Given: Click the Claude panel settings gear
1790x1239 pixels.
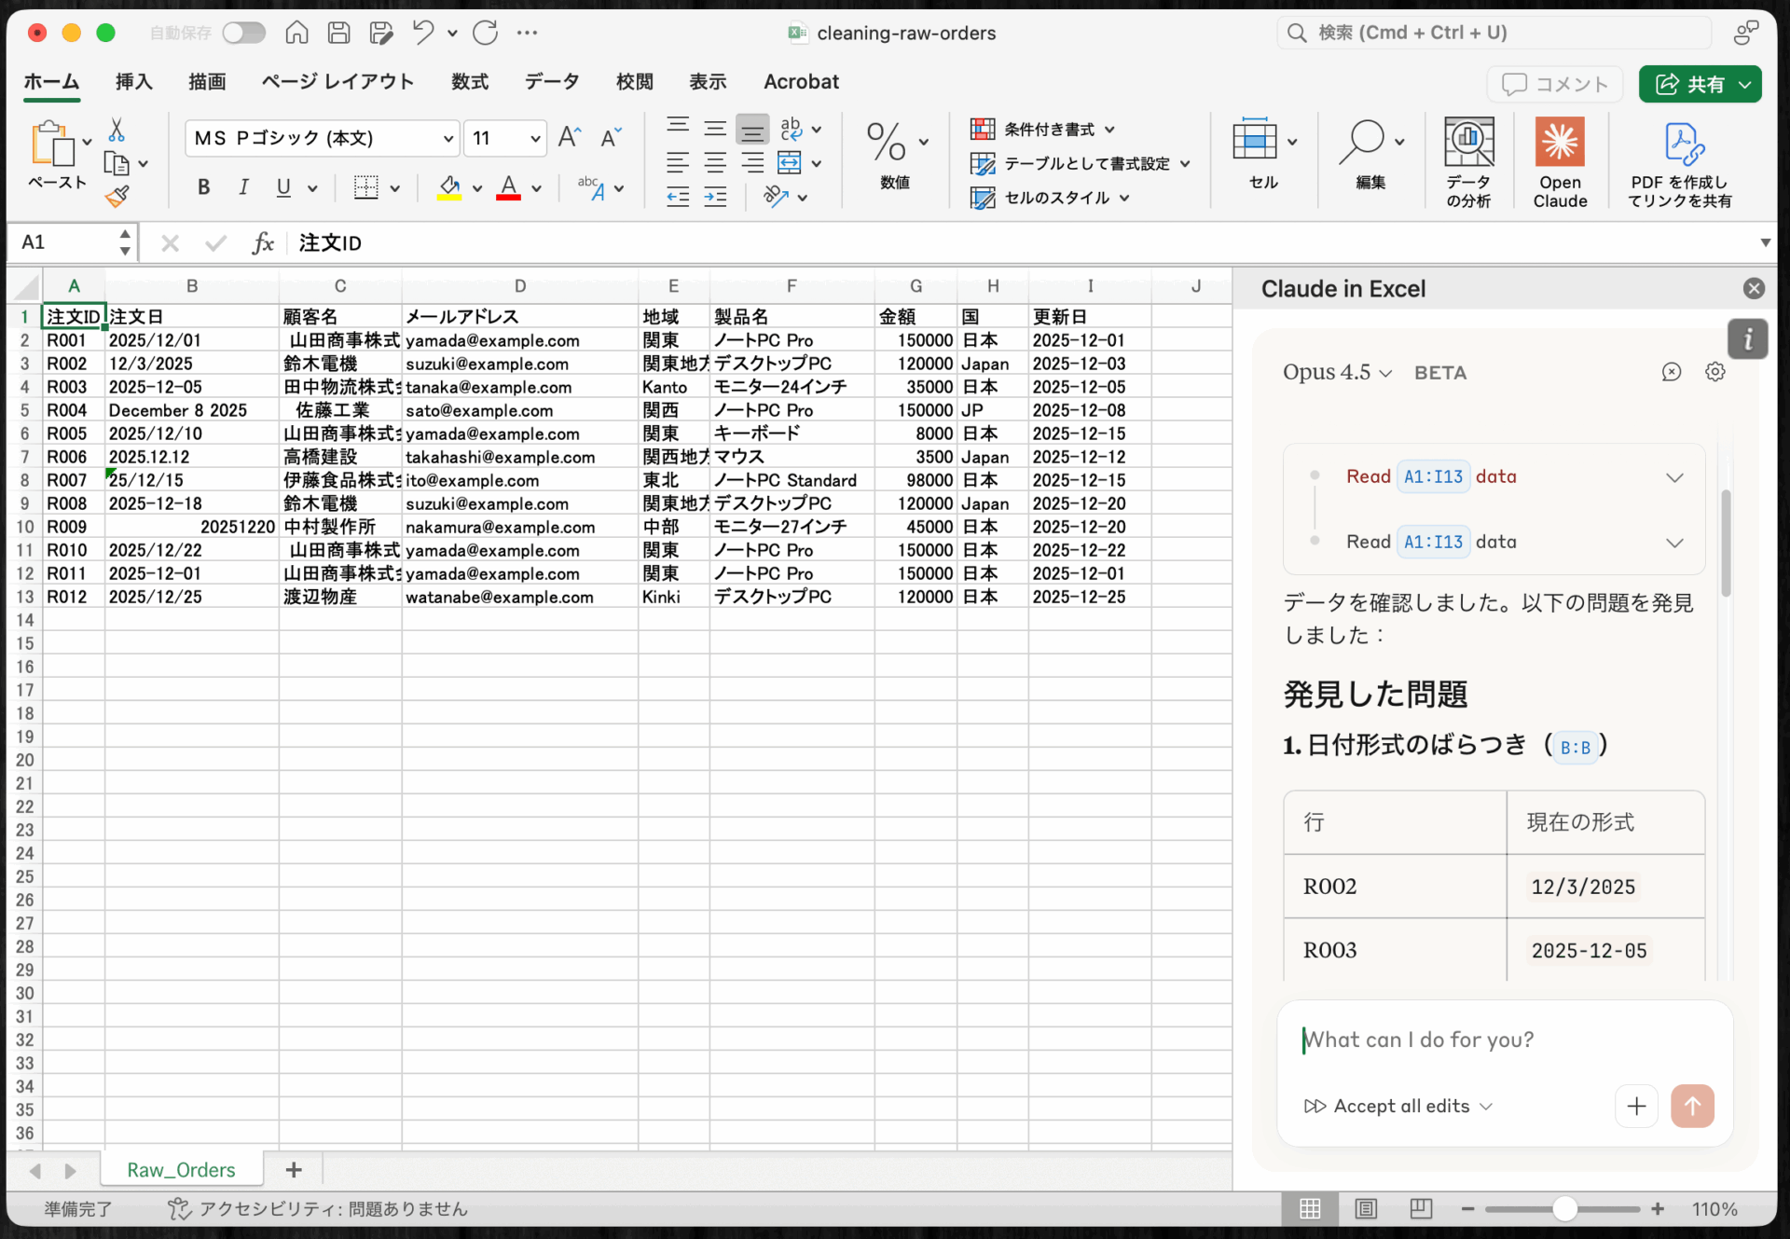Looking at the screenshot, I should click(x=1714, y=372).
